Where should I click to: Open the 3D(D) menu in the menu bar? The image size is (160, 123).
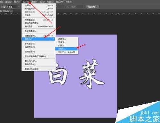point(42,2)
